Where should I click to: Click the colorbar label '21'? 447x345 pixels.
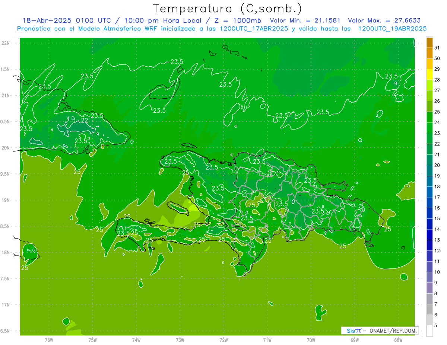(x=437, y=154)
